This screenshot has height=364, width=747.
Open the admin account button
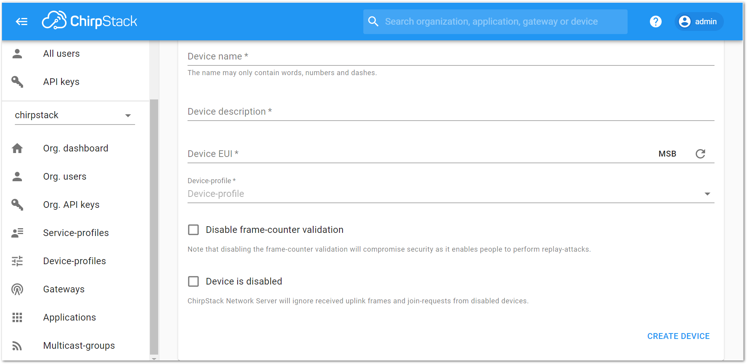(699, 22)
